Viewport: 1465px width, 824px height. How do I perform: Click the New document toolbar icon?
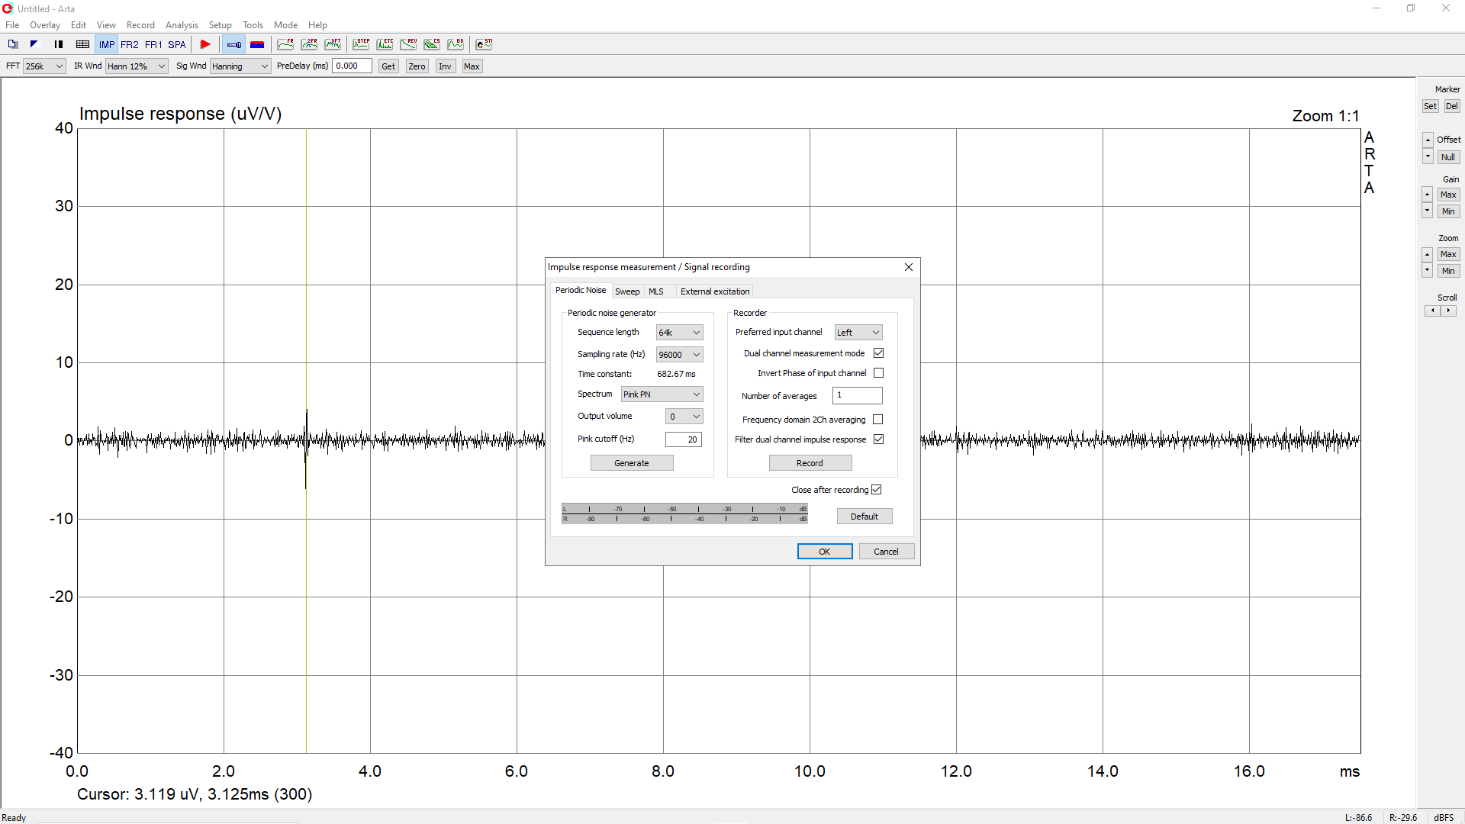coord(13,44)
